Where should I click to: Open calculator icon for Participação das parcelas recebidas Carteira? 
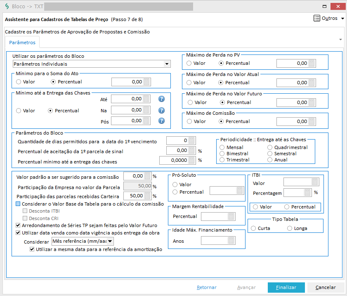147,196
